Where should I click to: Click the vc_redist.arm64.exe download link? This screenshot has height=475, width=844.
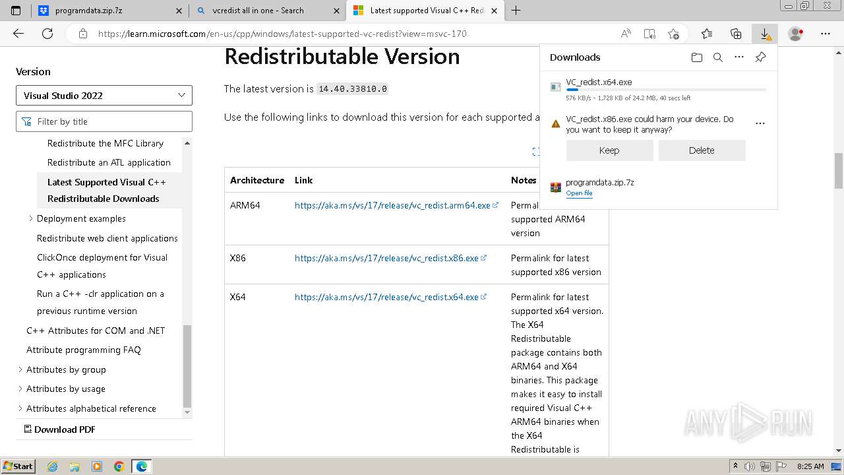(392, 205)
